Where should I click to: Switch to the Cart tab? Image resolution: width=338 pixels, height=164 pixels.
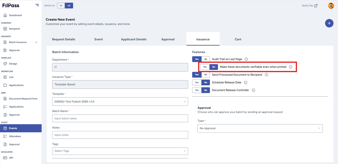pos(238,39)
